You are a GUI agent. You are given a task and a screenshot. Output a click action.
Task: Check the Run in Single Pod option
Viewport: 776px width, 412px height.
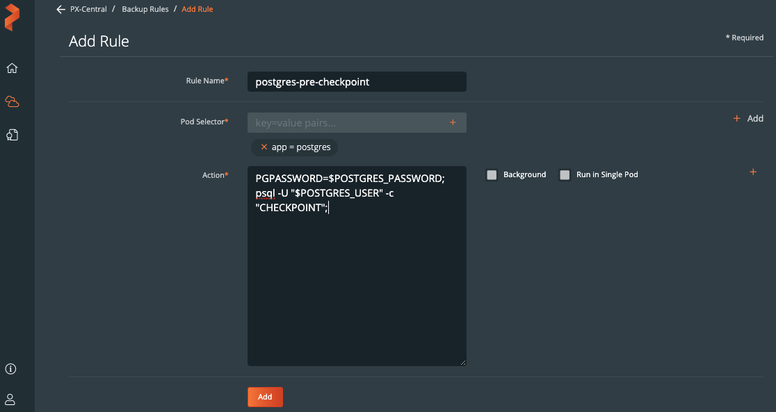coord(565,175)
